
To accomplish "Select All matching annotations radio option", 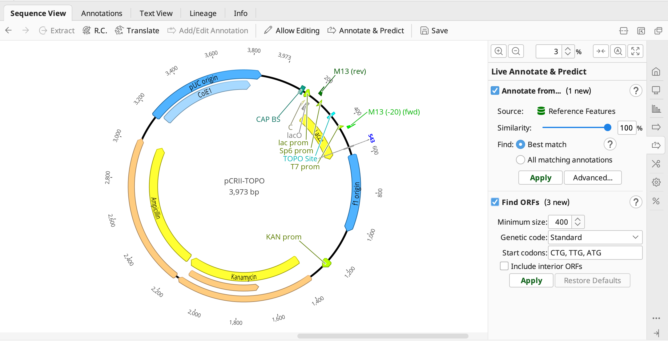I will pyautogui.click(x=520, y=160).
